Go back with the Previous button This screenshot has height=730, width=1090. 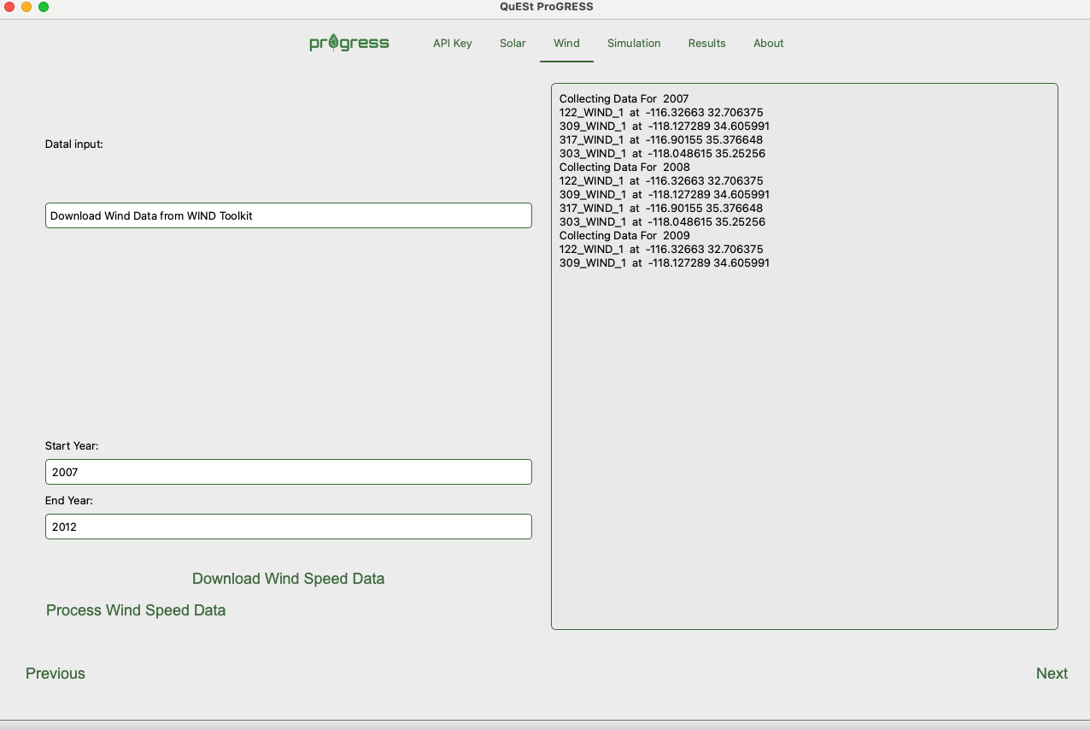pyautogui.click(x=56, y=674)
